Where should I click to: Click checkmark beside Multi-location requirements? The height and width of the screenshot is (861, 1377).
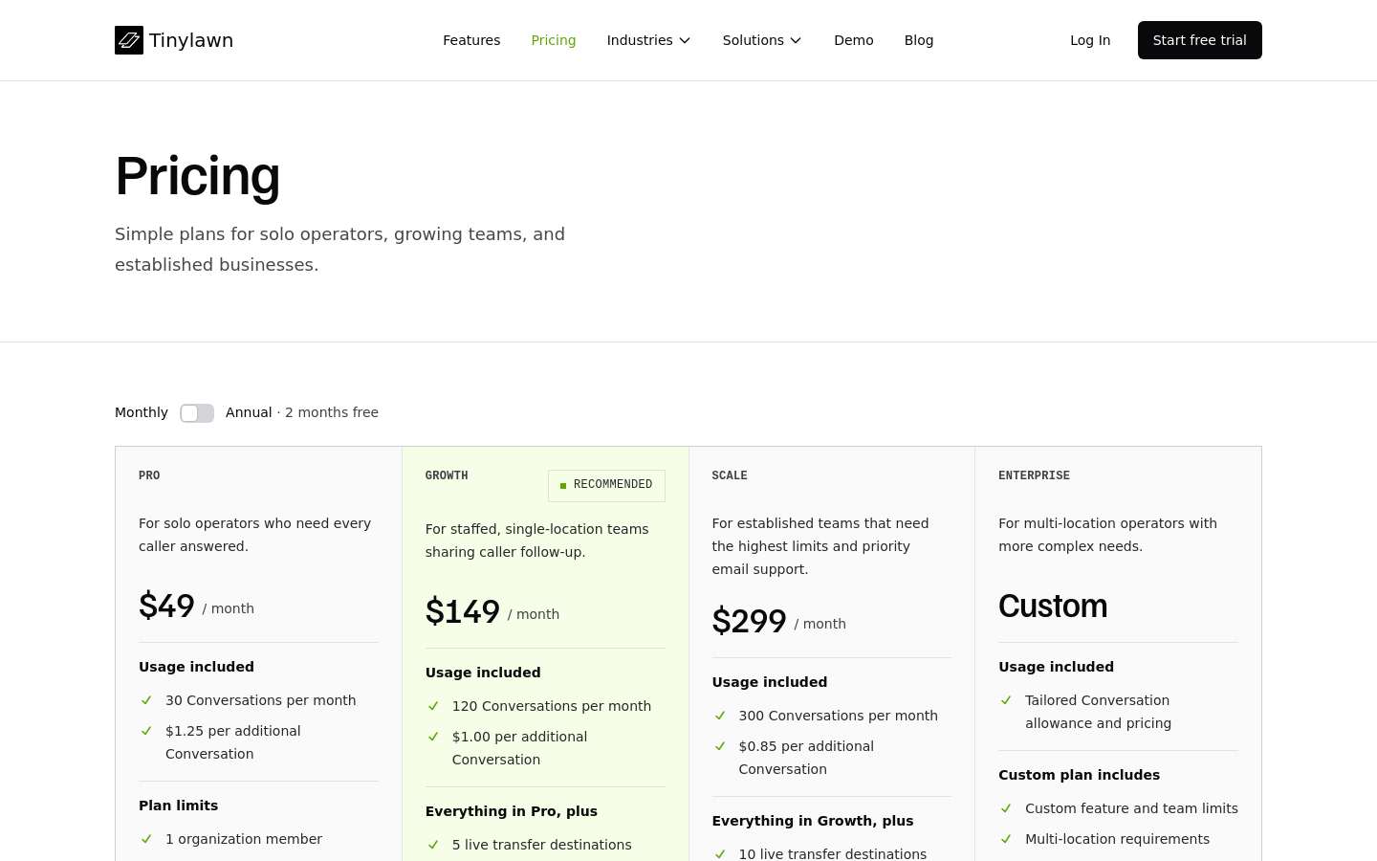click(1006, 839)
